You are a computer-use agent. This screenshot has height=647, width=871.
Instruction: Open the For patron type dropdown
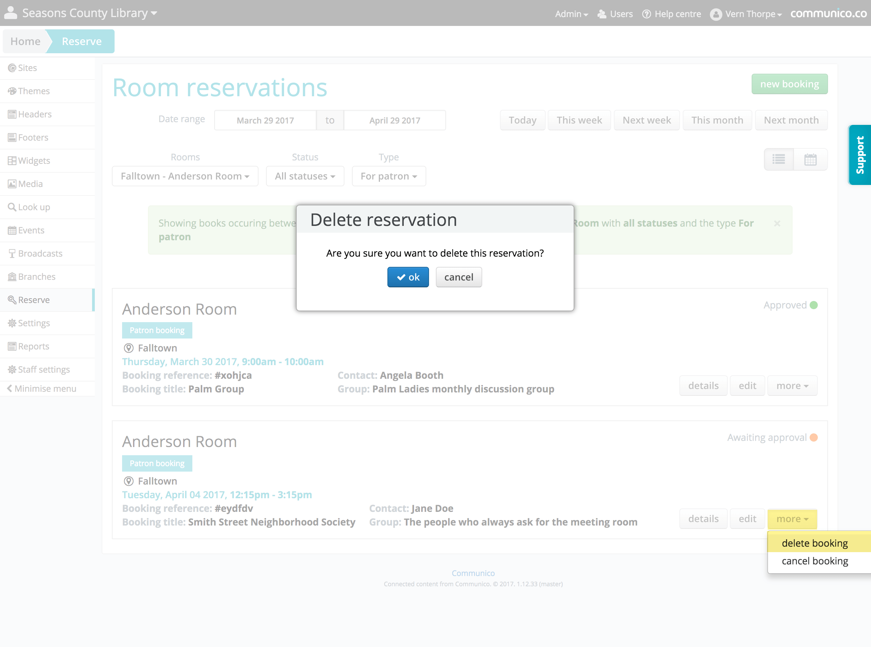[x=388, y=176]
